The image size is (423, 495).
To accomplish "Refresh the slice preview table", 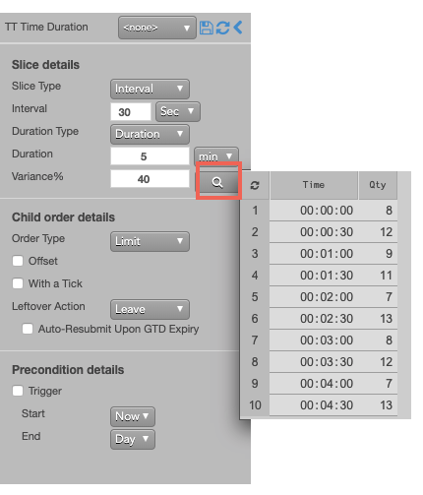I will [x=255, y=185].
